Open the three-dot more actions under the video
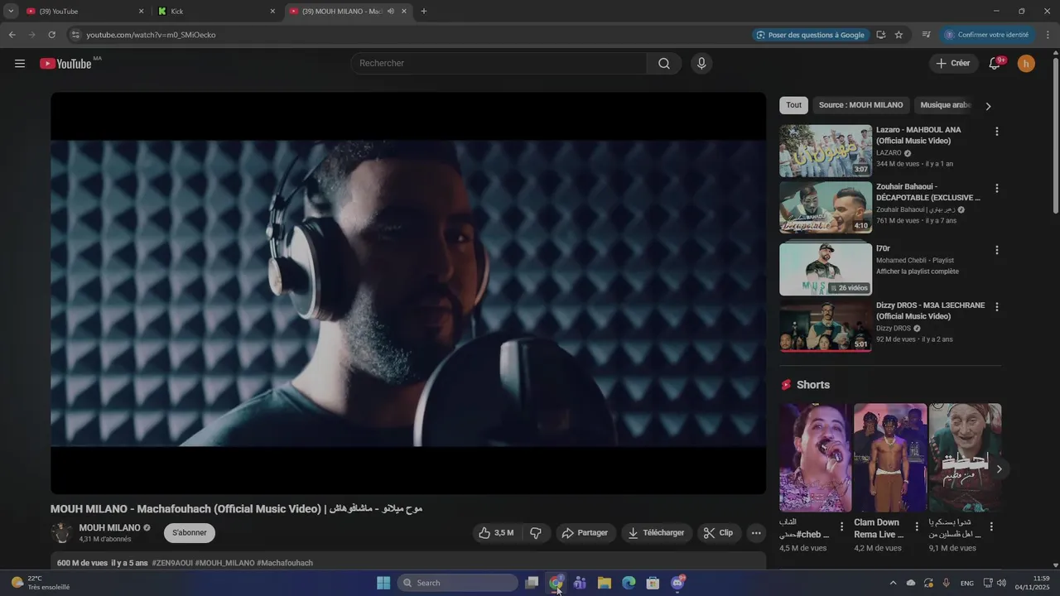1060x596 pixels. point(756,533)
